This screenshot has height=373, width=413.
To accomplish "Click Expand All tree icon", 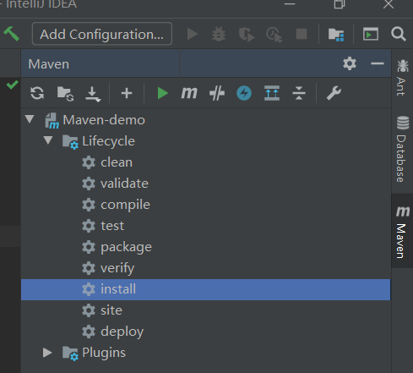I will click(272, 93).
